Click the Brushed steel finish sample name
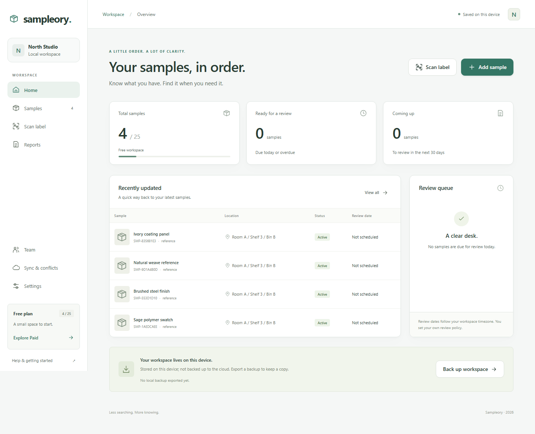535x434 pixels. click(152, 291)
